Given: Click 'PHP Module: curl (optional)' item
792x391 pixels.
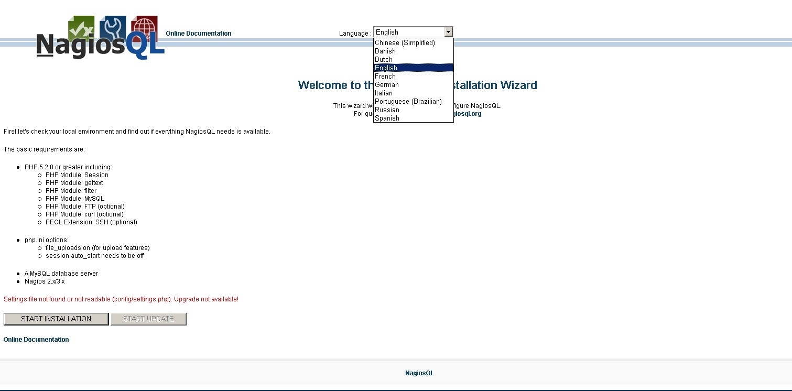Looking at the screenshot, I should click(84, 214).
